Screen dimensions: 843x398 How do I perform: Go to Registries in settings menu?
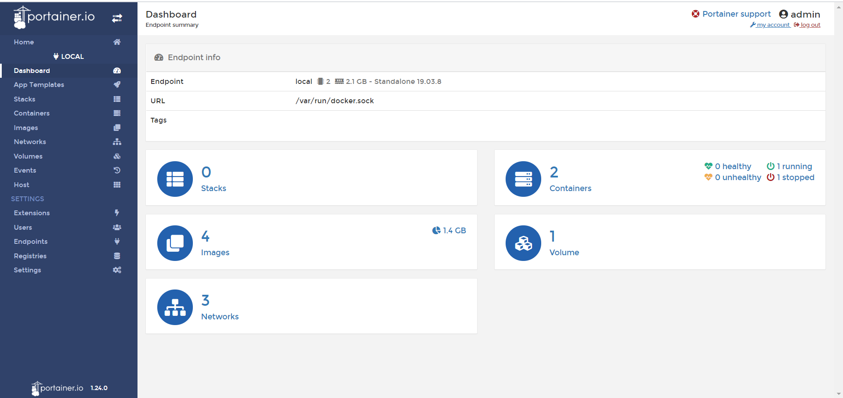(x=30, y=256)
